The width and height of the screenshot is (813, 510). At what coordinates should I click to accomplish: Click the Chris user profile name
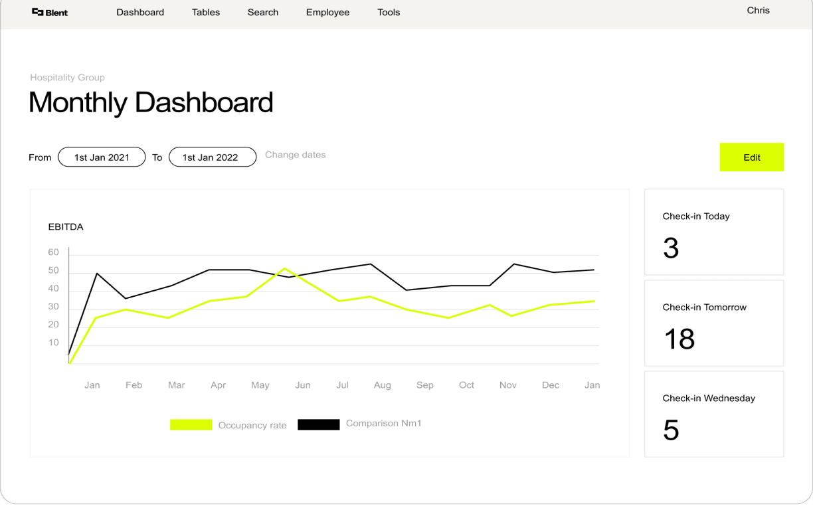coord(758,11)
